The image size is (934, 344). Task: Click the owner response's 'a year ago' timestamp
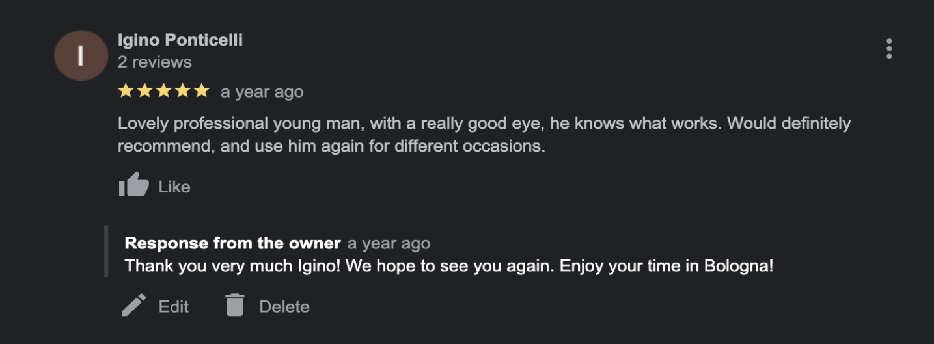coord(389,244)
